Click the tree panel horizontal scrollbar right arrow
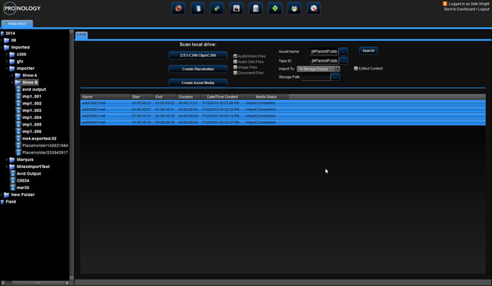Viewport: 492px width, 286px height. [67, 283]
